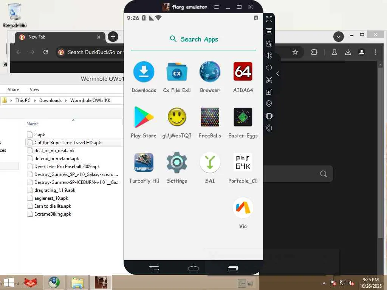Open browser three-dot menu
The width and height of the screenshot is (387, 290).
pyautogui.click(x=375, y=52)
